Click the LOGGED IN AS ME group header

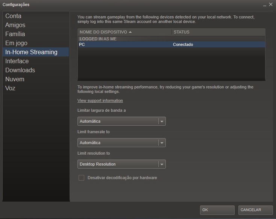click(98, 39)
